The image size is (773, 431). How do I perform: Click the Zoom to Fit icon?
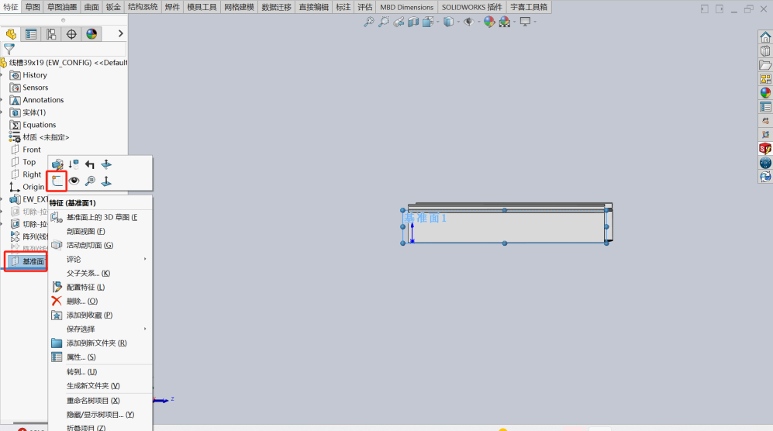point(369,22)
